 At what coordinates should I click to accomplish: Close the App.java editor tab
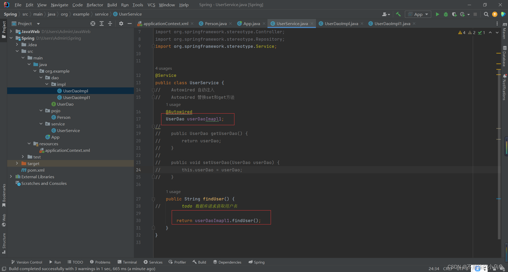tap(264, 24)
